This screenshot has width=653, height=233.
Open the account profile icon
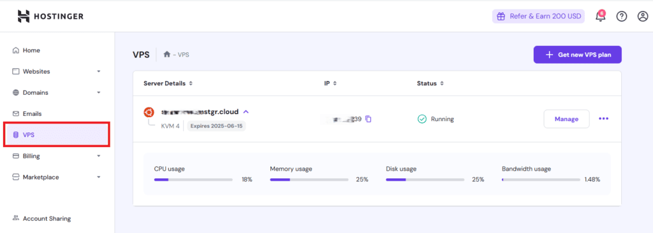(643, 16)
